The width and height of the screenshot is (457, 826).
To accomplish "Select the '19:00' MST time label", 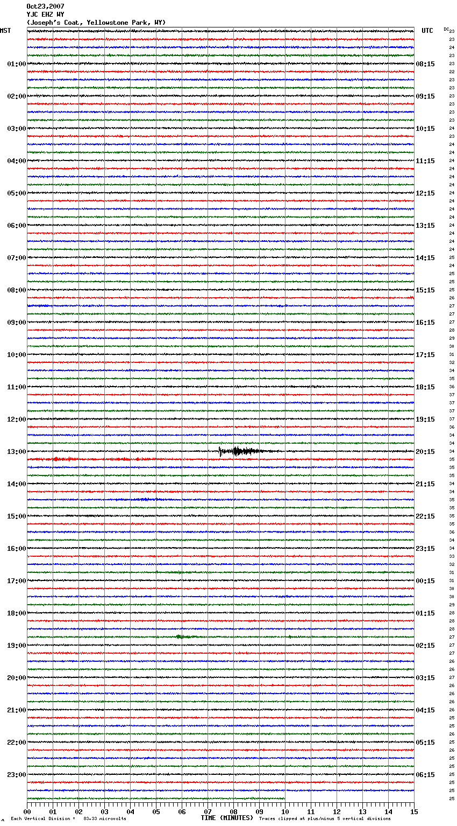I will [16, 646].
